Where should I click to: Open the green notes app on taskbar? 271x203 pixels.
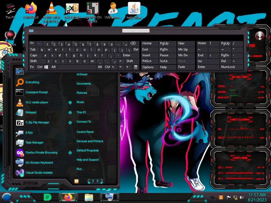(48, 197)
